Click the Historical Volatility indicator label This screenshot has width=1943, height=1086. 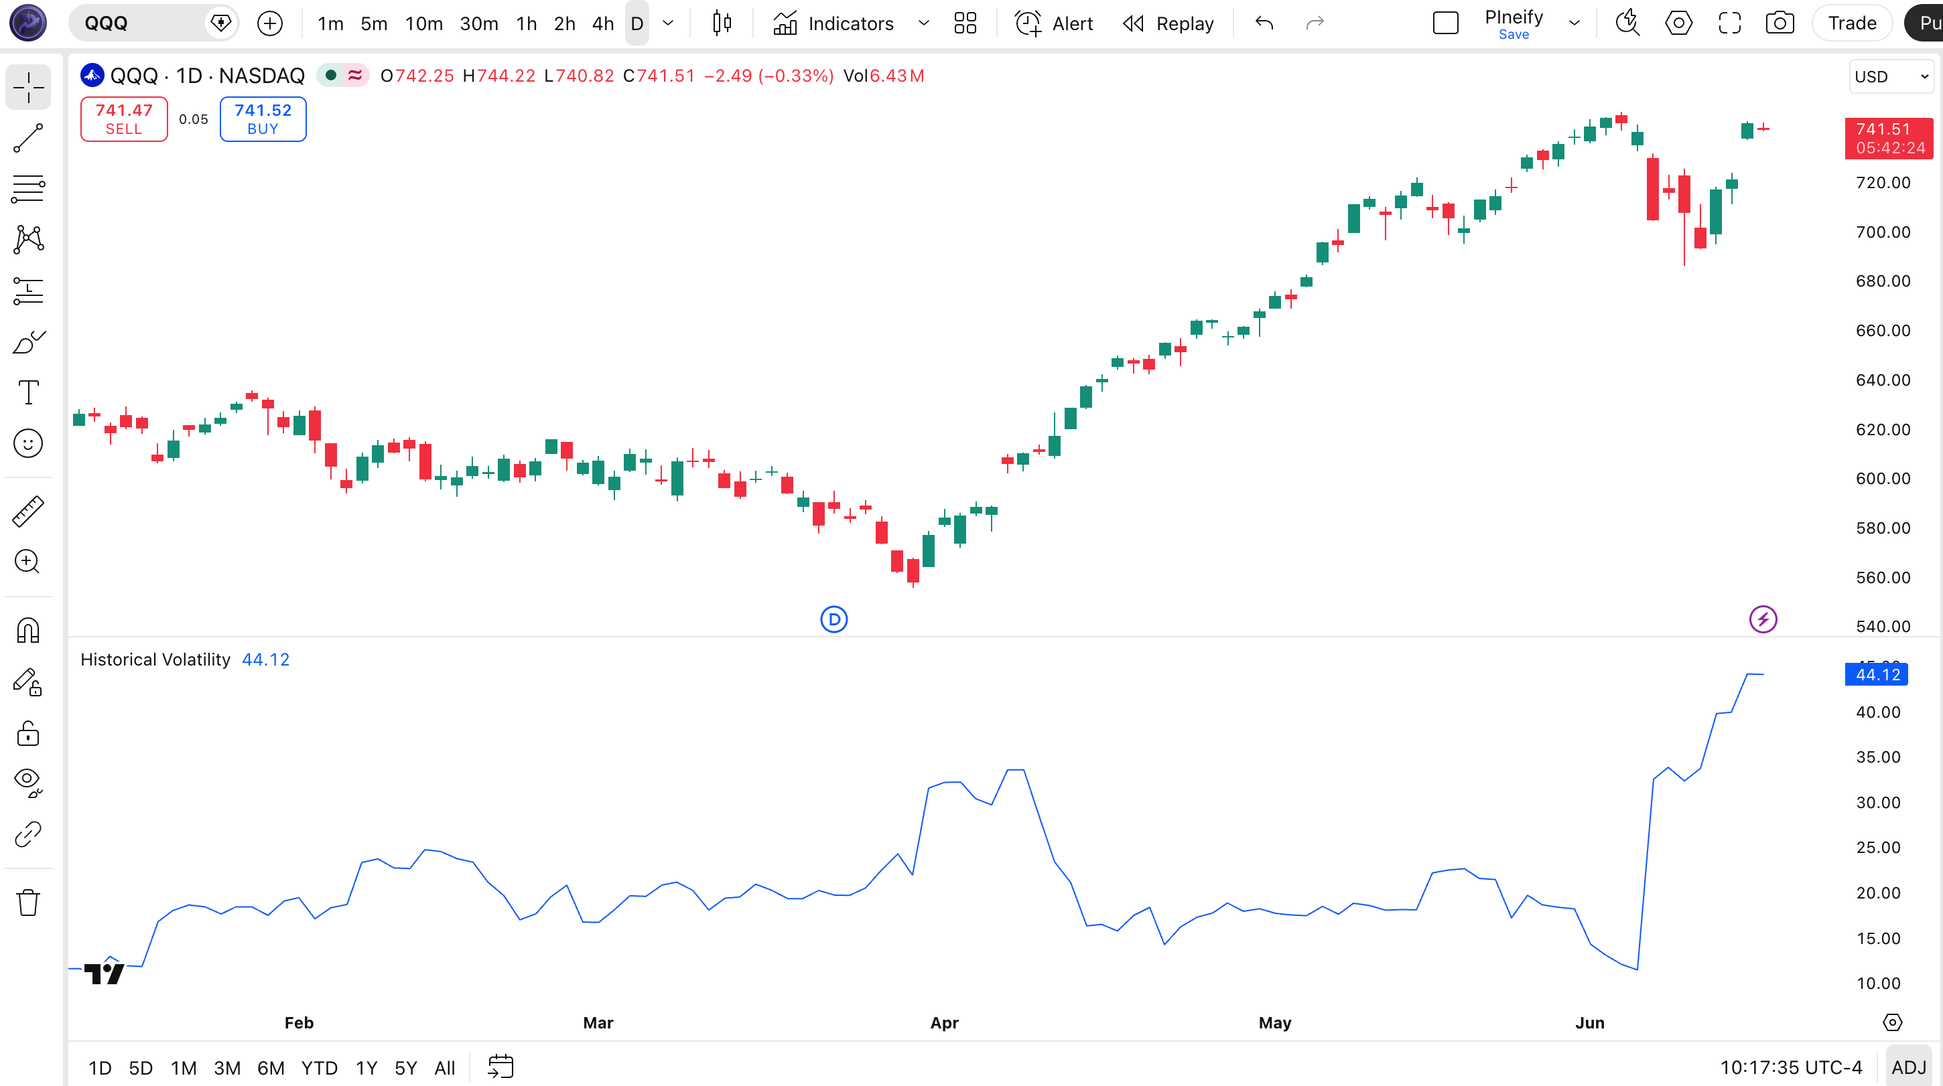155,660
